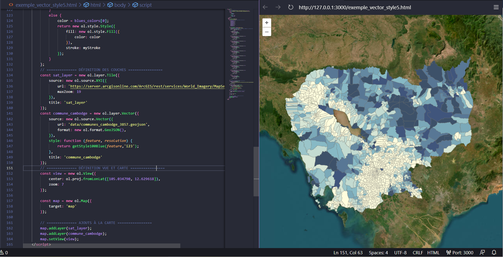Zoom in on the map with the + button
Viewport: 503px width, 257px height.
267,23
